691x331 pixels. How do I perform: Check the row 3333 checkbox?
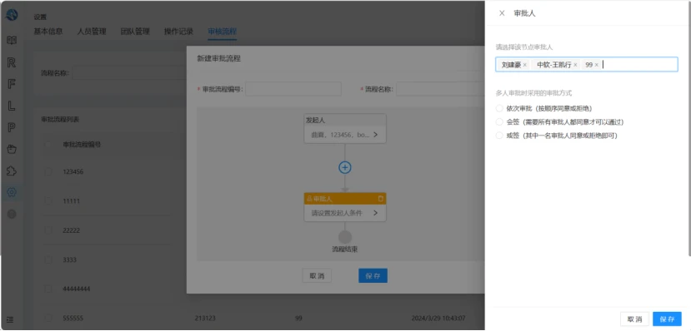[x=48, y=259]
